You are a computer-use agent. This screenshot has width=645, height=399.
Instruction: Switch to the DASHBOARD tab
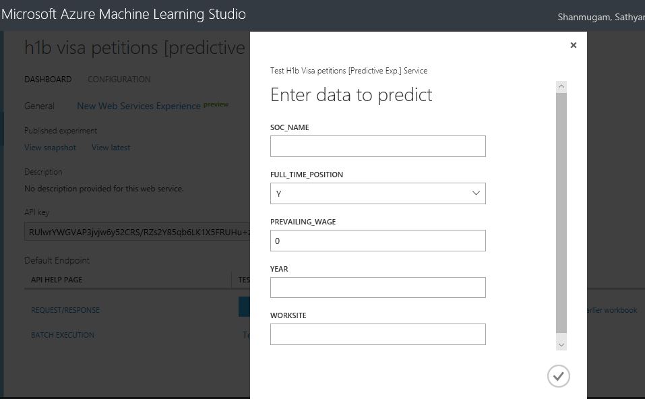coord(48,79)
